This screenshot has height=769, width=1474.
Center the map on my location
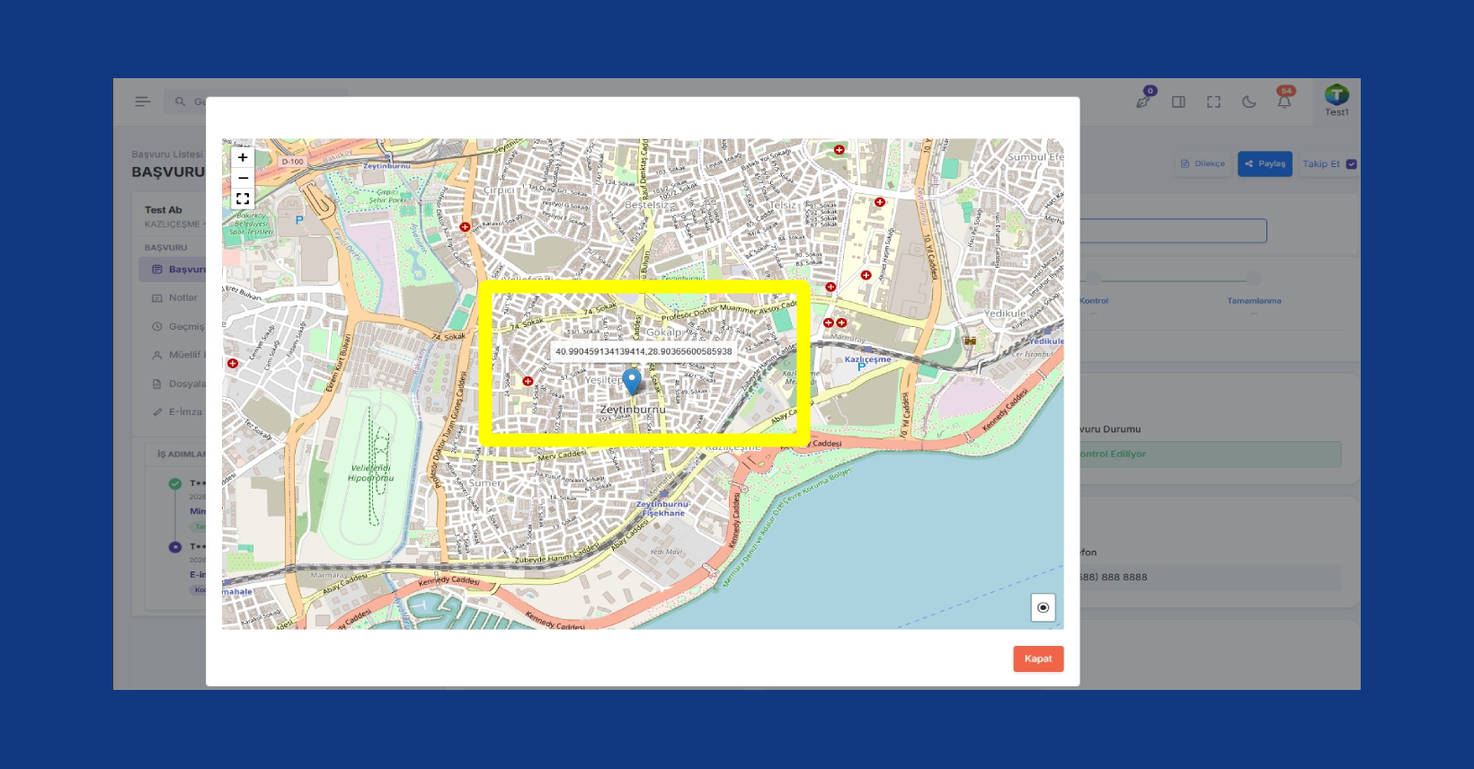(1043, 607)
